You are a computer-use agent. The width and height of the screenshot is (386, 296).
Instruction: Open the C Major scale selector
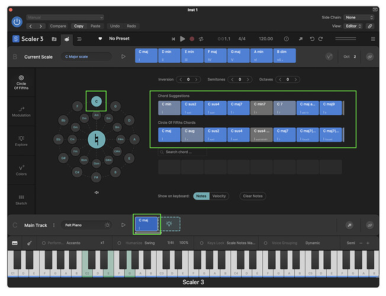(86, 57)
